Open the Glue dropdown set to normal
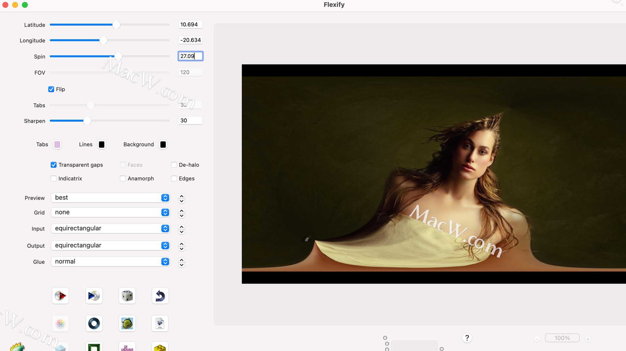626x351 pixels. 111,262
